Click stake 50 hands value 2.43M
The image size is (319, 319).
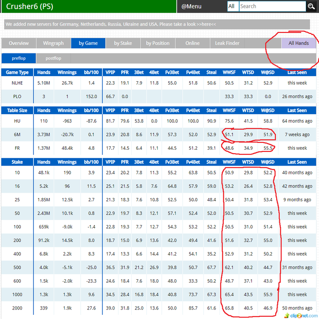44,213
